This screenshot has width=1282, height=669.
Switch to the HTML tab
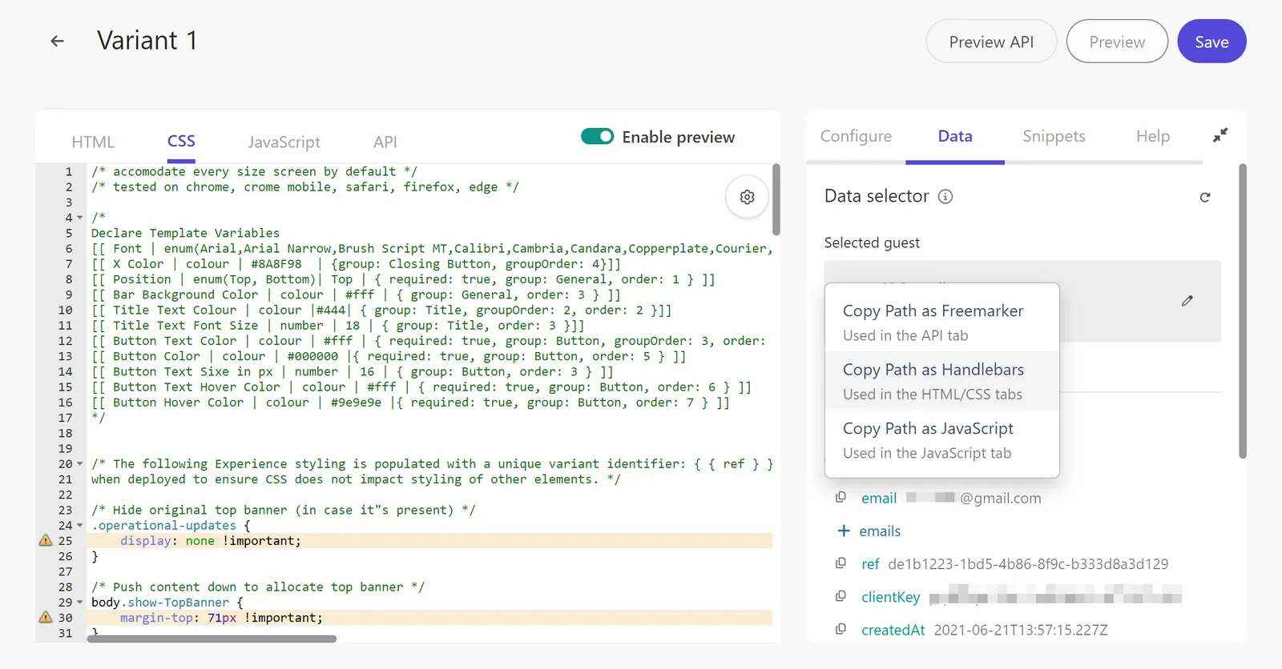(x=93, y=142)
